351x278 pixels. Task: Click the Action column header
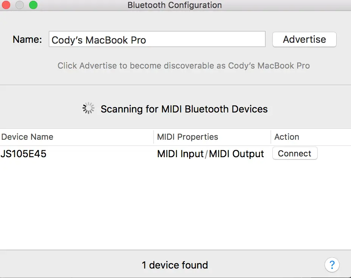coord(287,137)
